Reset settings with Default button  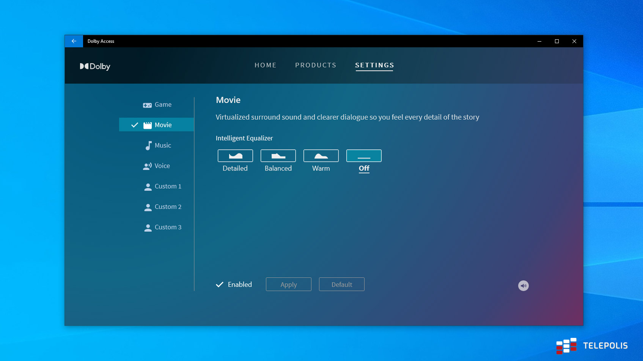(342, 284)
